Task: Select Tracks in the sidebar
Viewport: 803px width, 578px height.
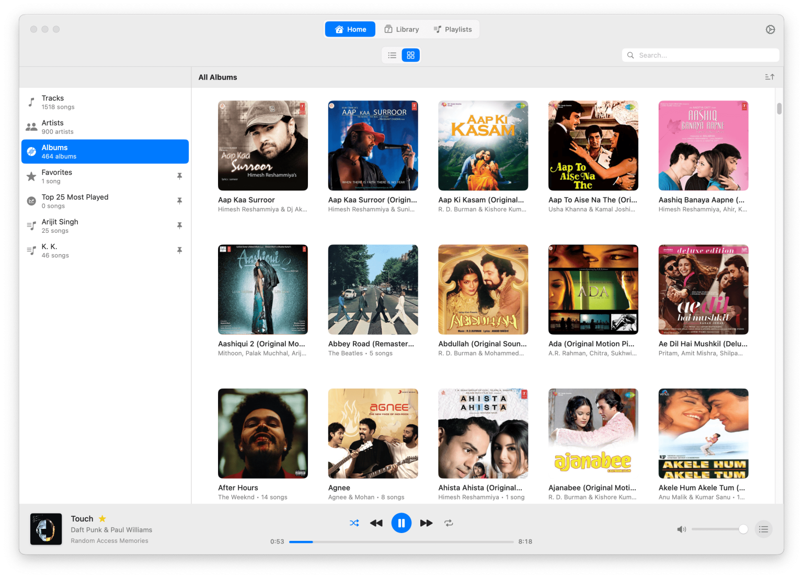Action: [105, 102]
